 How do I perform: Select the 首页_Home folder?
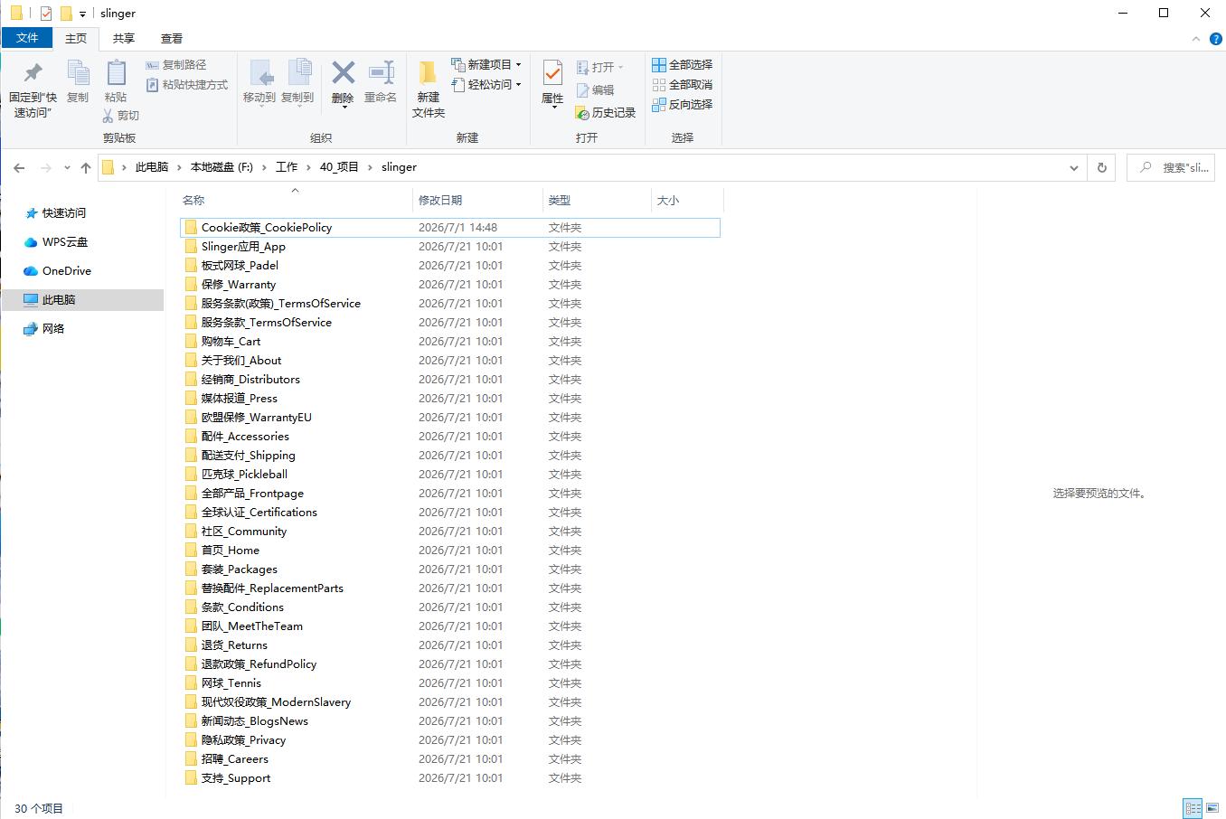pos(450,551)
